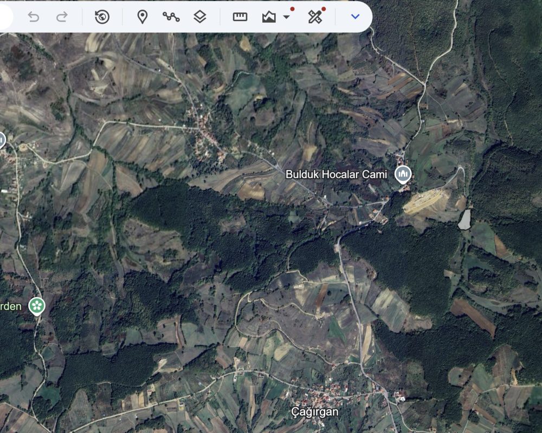Click the Bulduk Hocalar Cami mosque marker
This screenshot has height=433, width=542.
pyautogui.click(x=403, y=174)
